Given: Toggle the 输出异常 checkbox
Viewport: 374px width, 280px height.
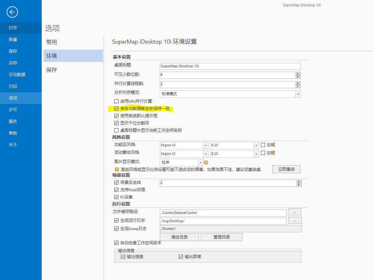Looking at the screenshot, I should [x=181, y=257].
